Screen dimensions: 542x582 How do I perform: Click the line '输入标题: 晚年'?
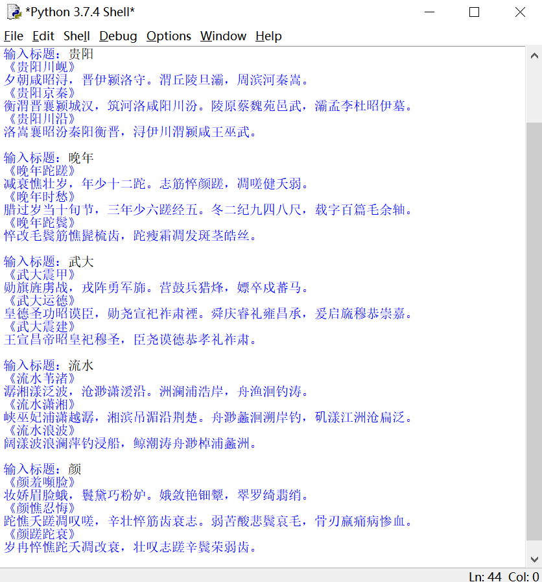(49, 158)
